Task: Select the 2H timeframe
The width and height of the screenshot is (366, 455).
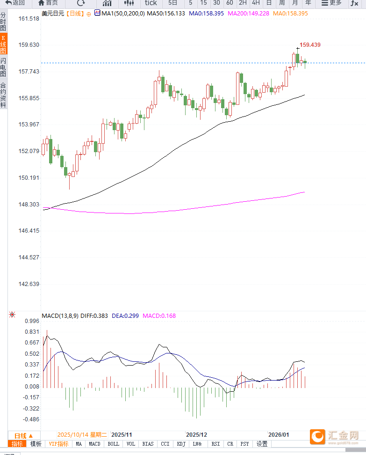Action: coord(243,3)
